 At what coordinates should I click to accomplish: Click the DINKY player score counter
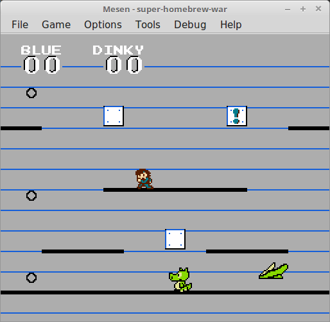(x=124, y=65)
